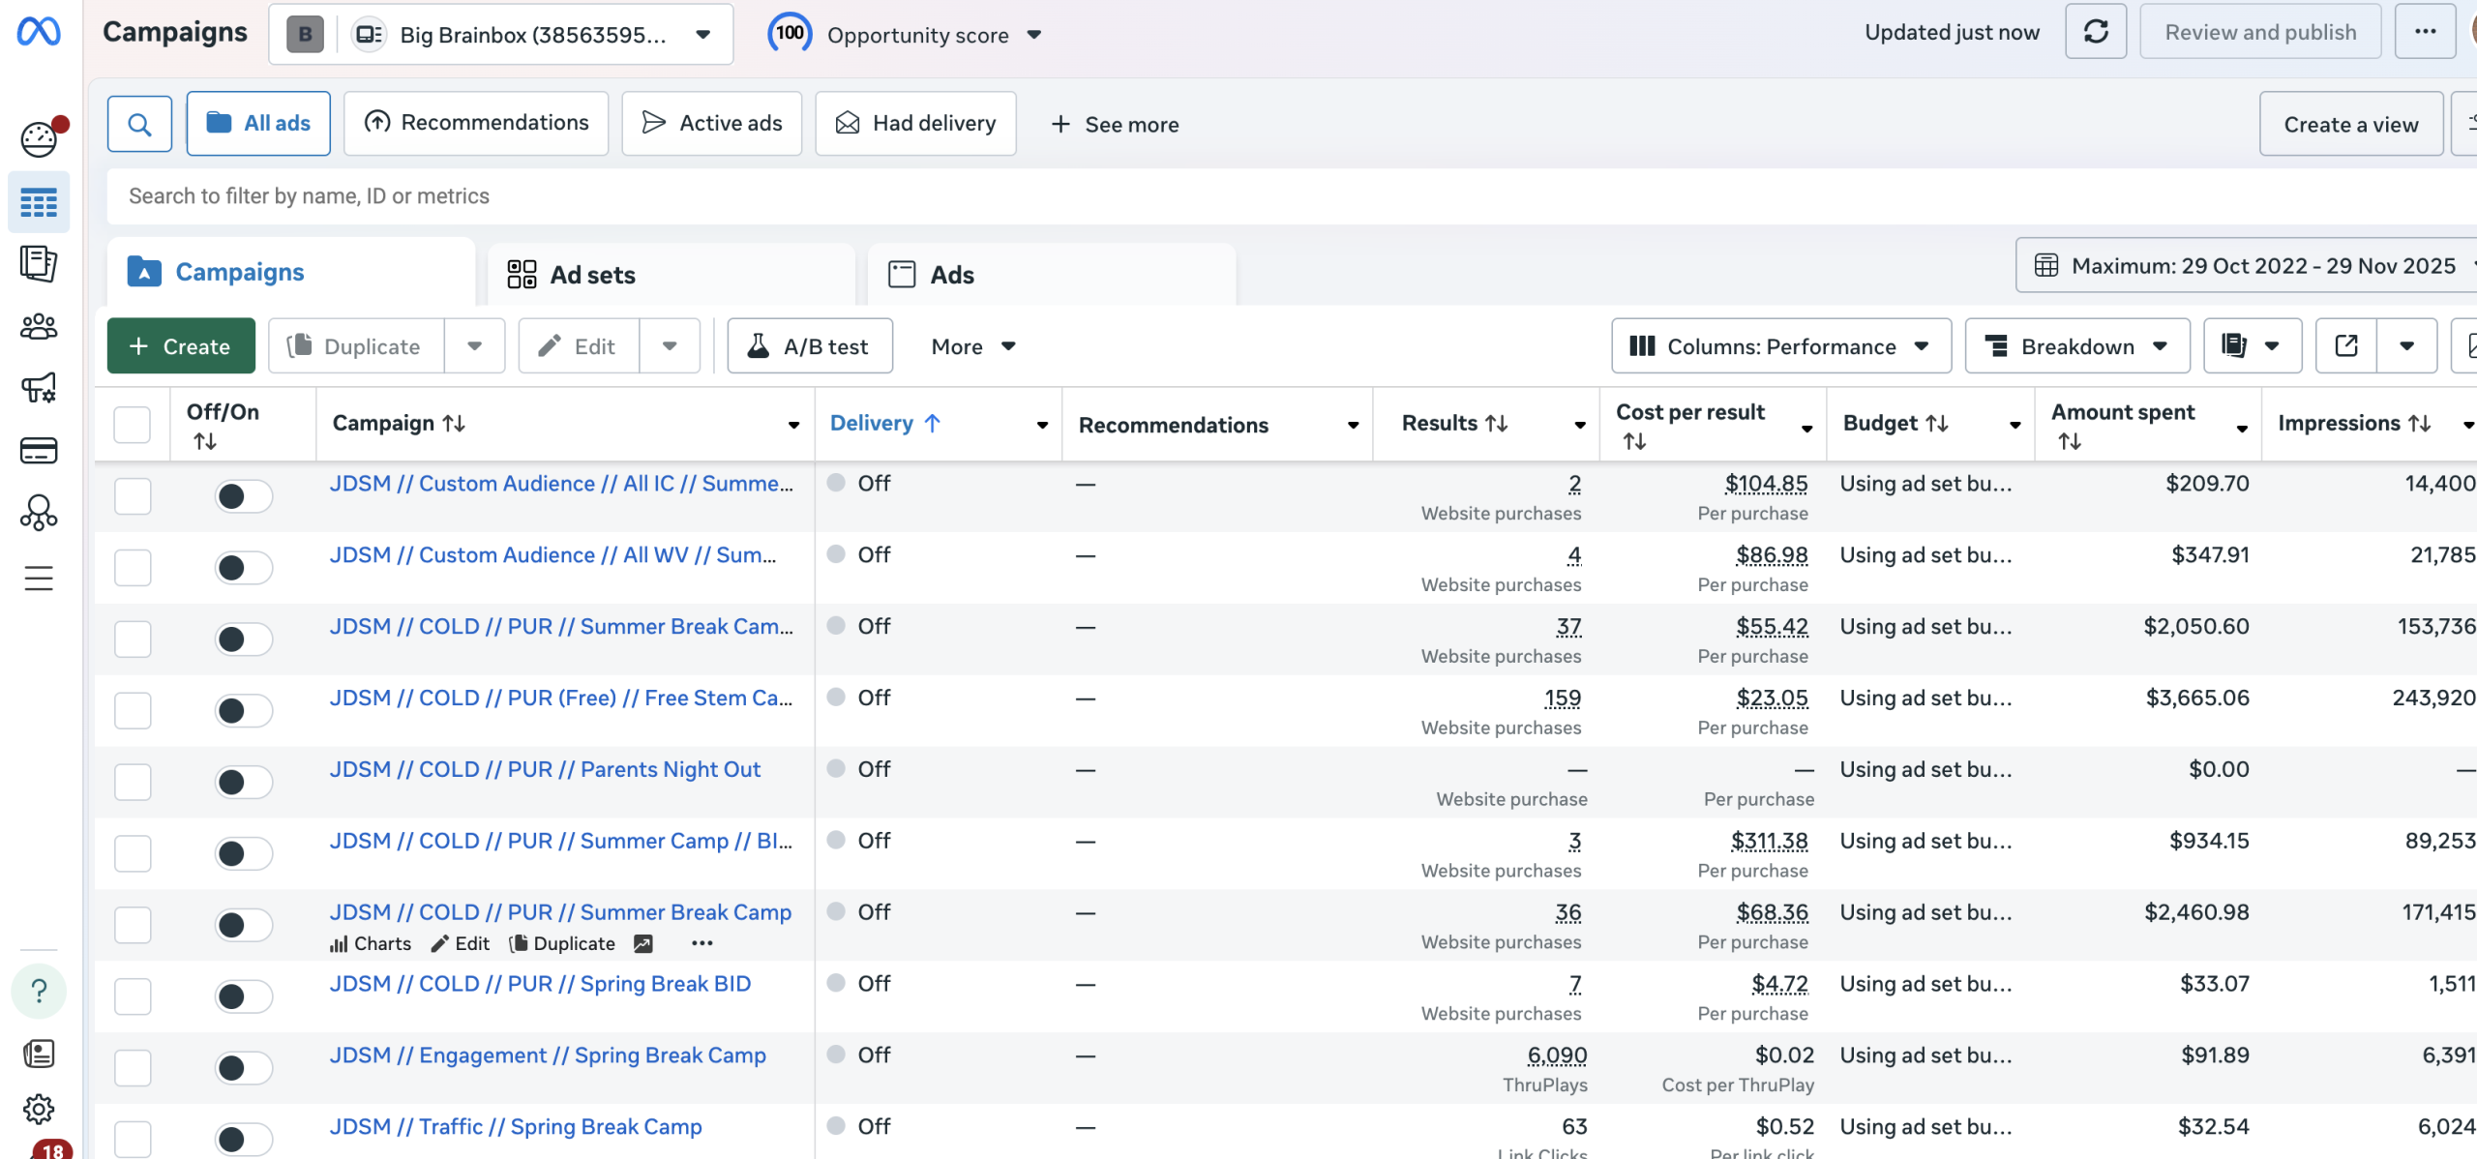Switch to the Ad sets tab
The height and width of the screenshot is (1159, 2477).
(x=592, y=275)
